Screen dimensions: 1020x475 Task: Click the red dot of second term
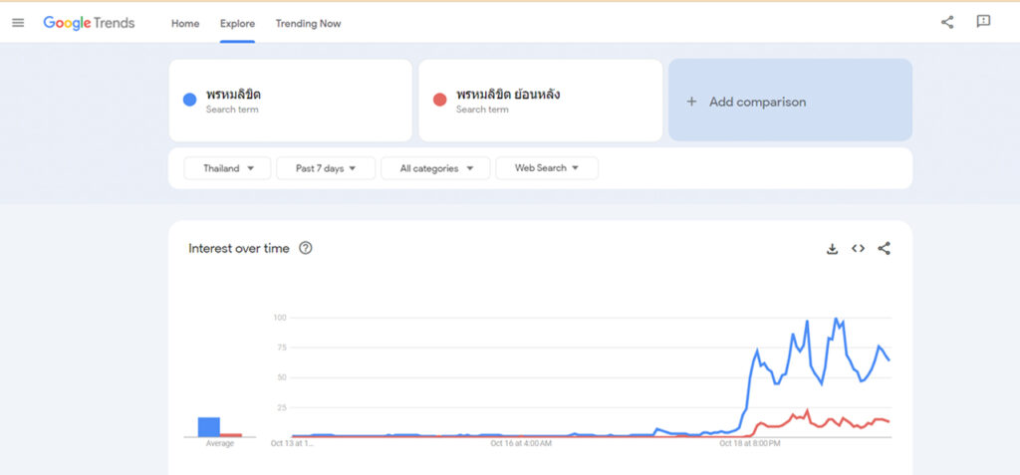[439, 100]
